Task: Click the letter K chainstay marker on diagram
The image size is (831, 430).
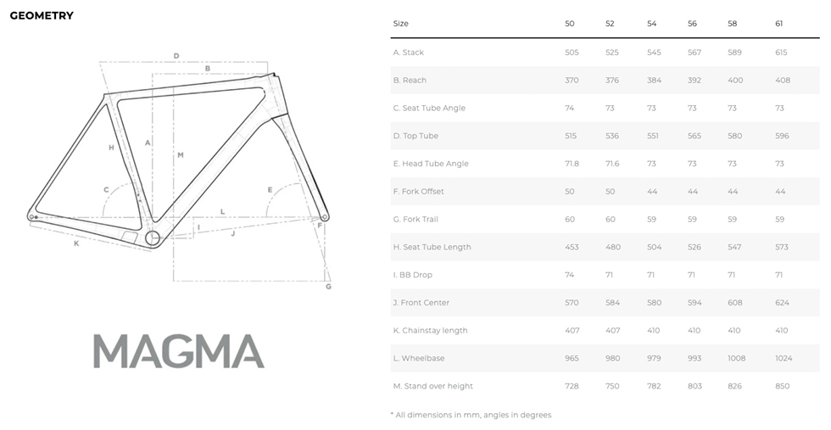Action: (76, 243)
